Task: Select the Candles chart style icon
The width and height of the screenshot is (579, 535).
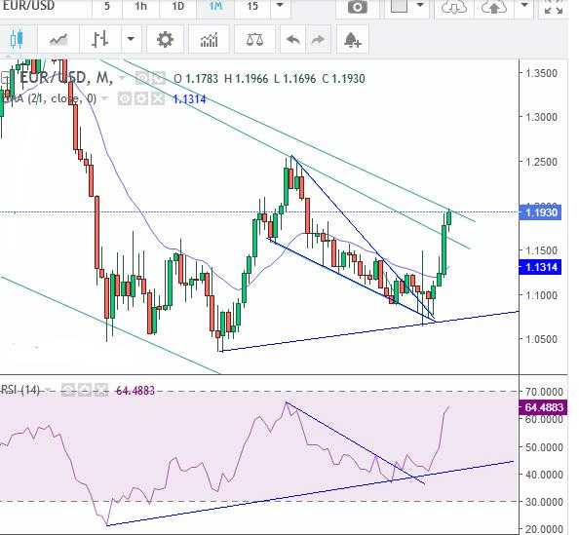Action: (x=17, y=39)
